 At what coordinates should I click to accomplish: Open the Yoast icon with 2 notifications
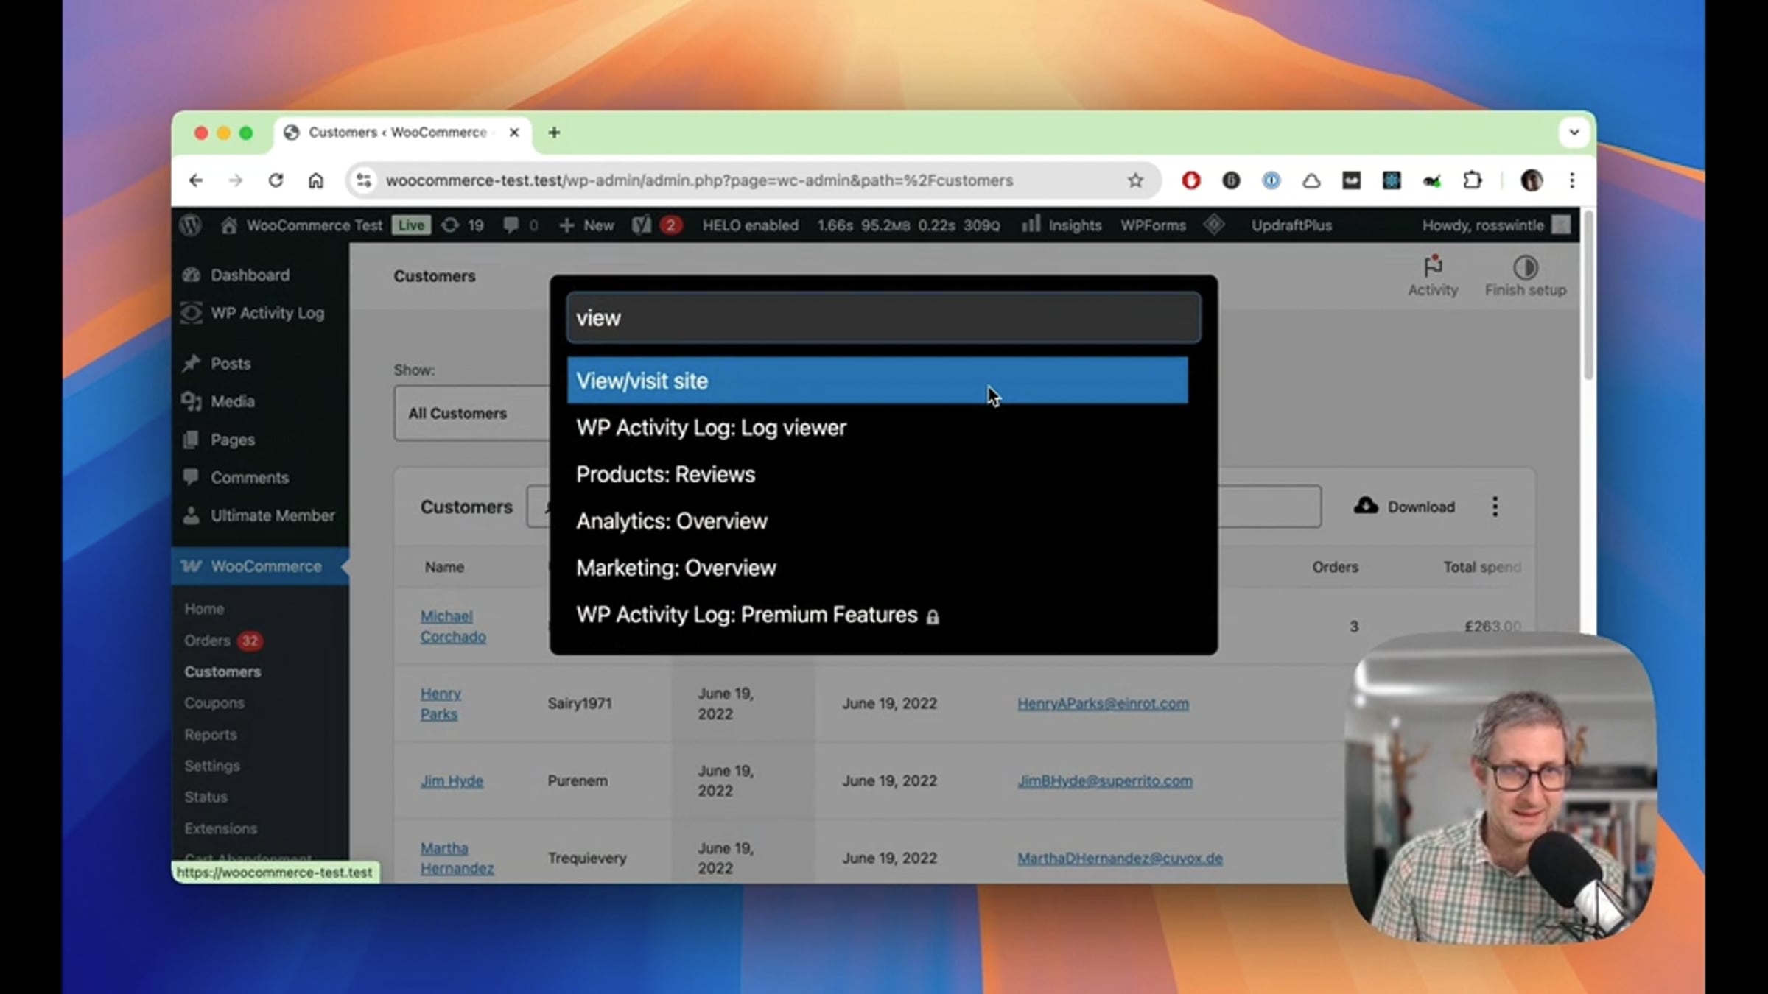[656, 225]
